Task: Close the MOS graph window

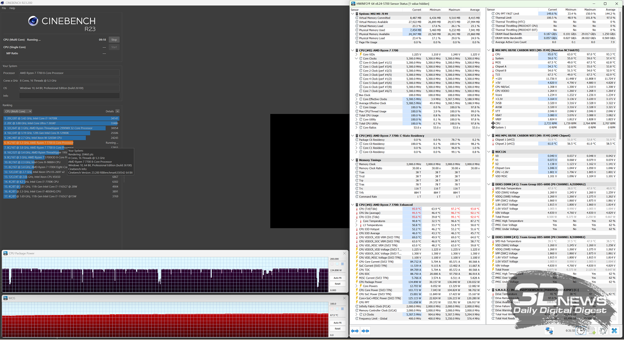Action: (x=344, y=298)
